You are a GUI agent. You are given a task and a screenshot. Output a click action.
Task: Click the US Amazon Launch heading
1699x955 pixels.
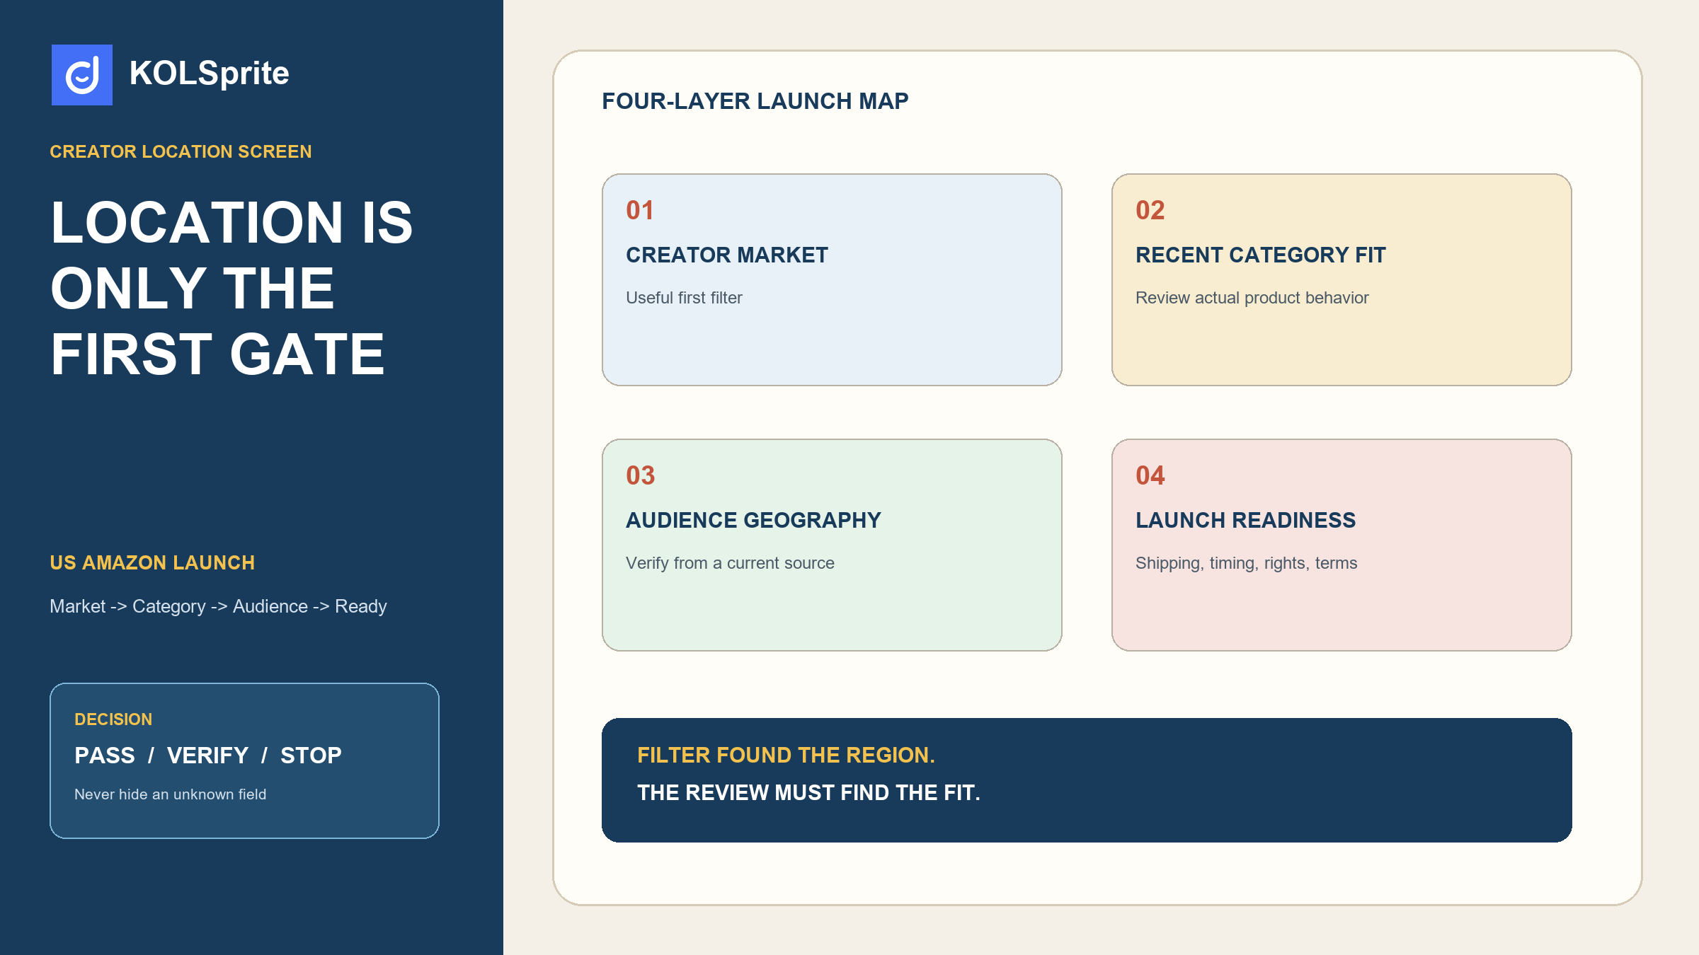point(152,562)
